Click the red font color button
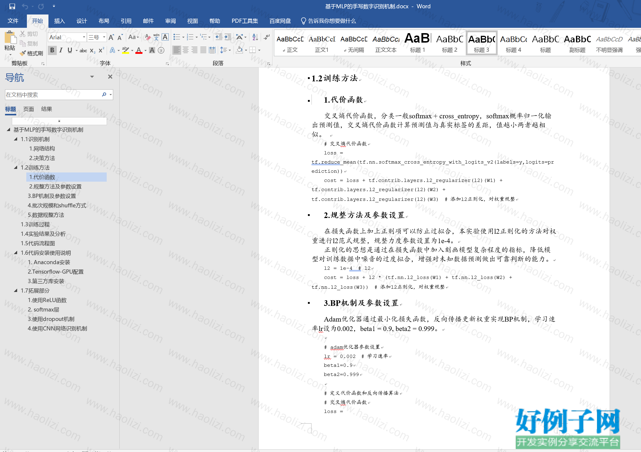The image size is (641, 452). 139,50
